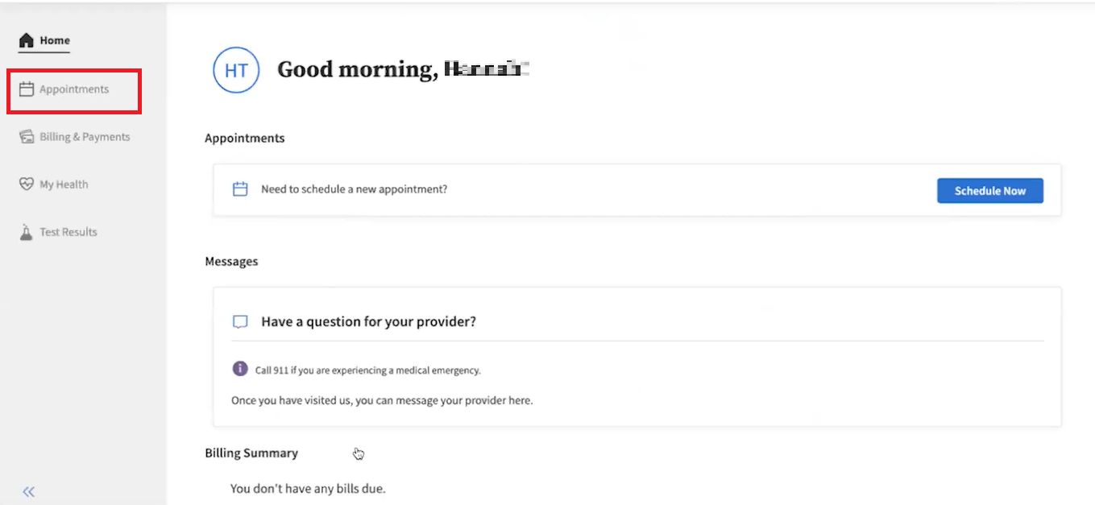Open the Appointments menu item

pos(74,89)
